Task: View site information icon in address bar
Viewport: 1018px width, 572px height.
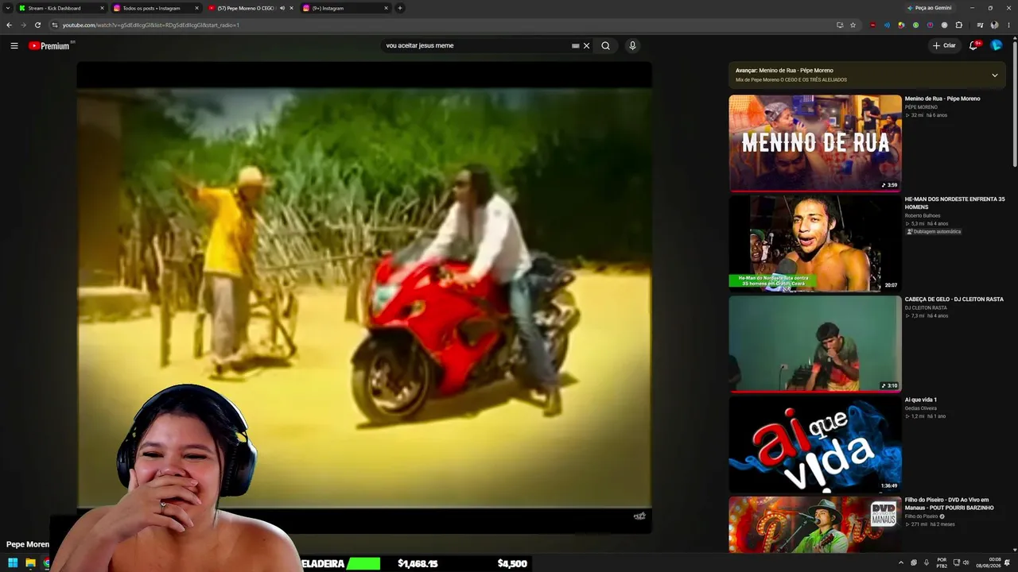Action: (55, 25)
